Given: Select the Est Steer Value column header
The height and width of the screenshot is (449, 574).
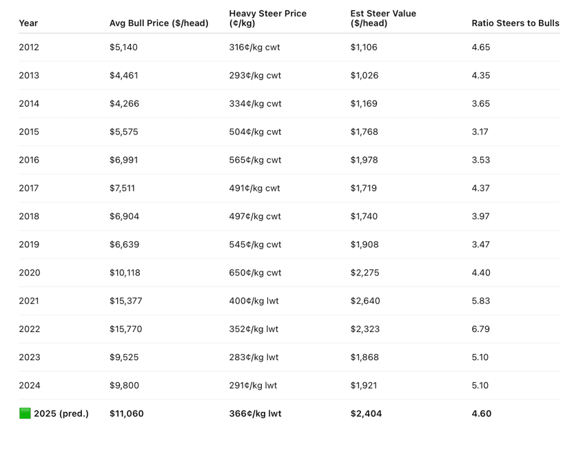Looking at the screenshot, I should [383, 19].
